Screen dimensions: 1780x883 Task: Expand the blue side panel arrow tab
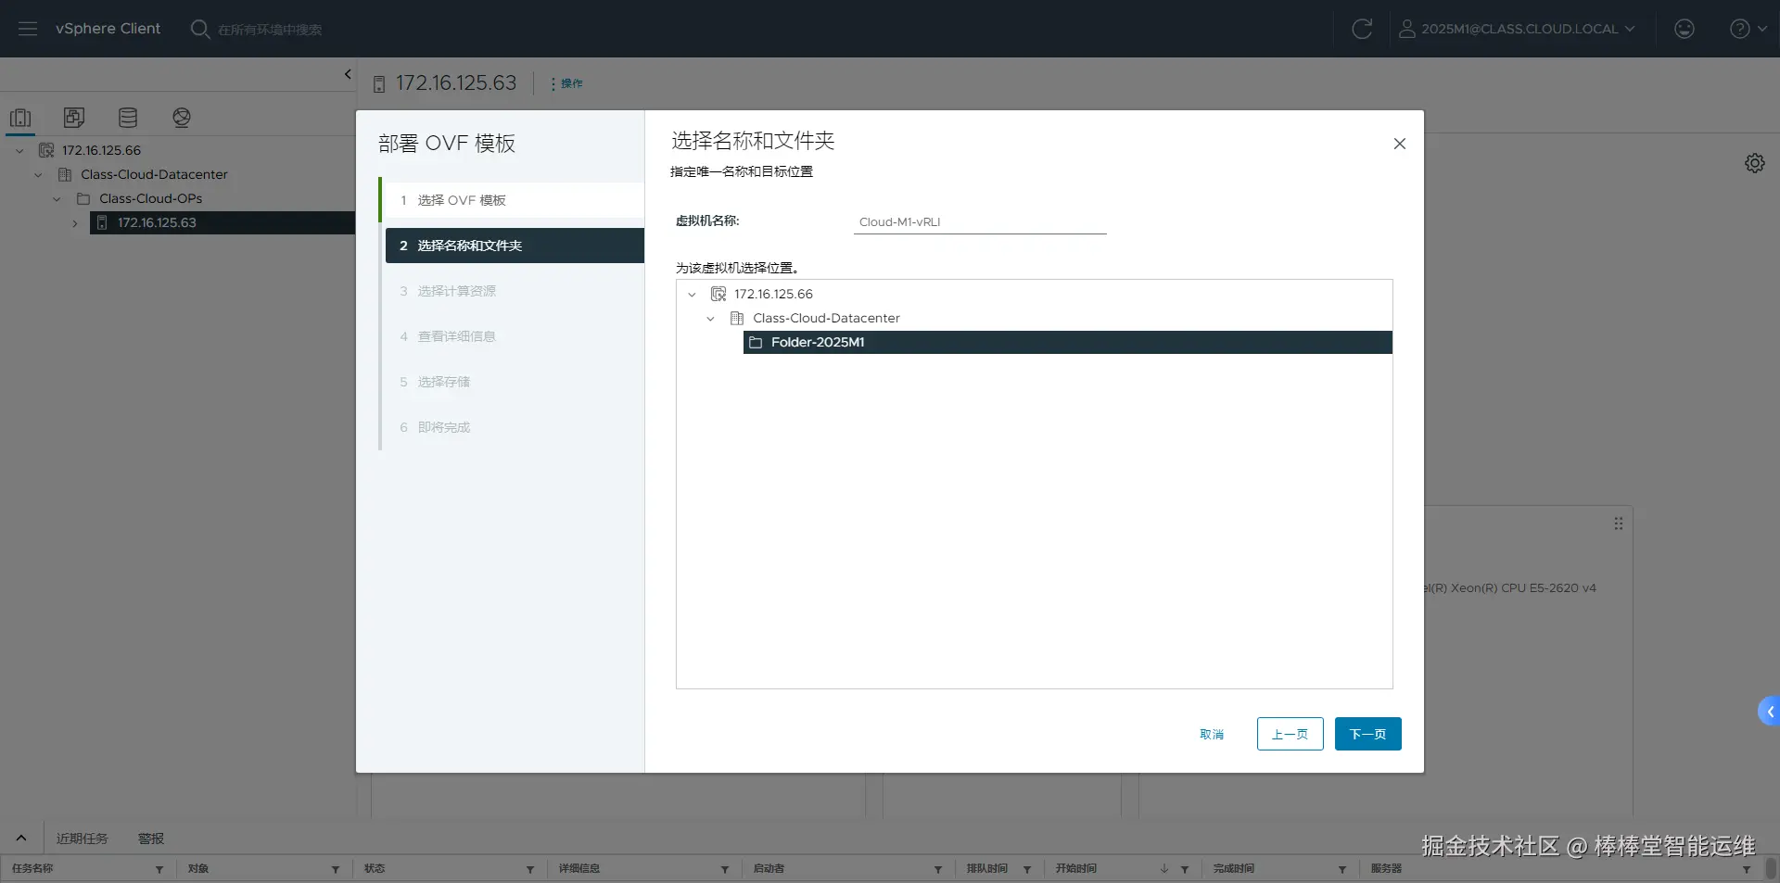tap(1769, 712)
